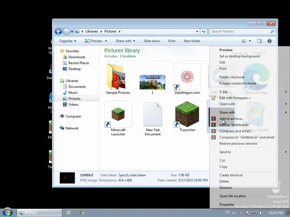Choose Set as desktop background

tap(239, 56)
